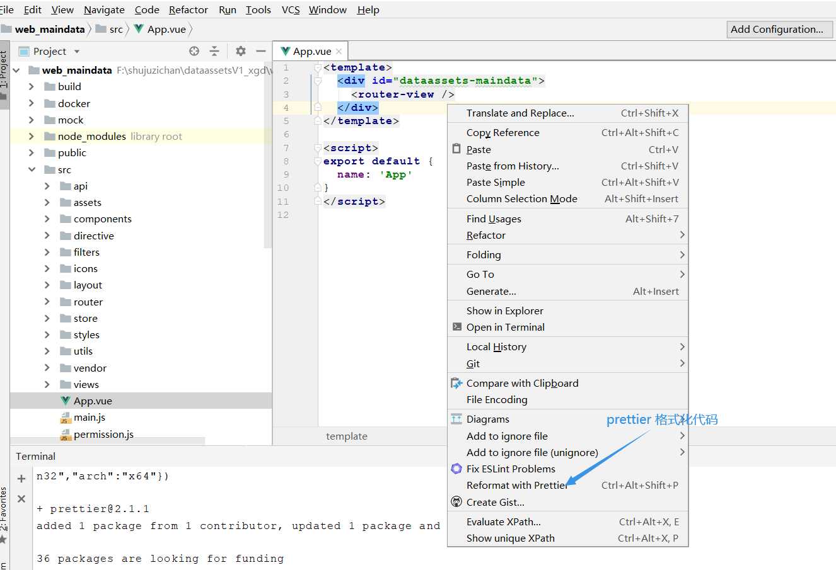Click the JS file icon of main.js
The width and height of the screenshot is (836, 570).
[x=66, y=418]
